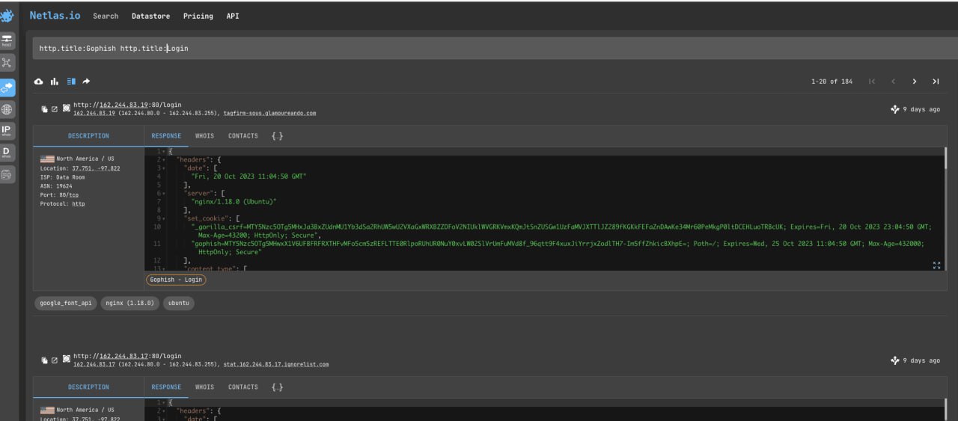The width and height of the screenshot is (958, 421).
Task: Collapse the "date" array fold arrow
Action: click(164, 168)
